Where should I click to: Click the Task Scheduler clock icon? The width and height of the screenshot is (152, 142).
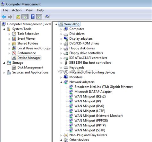(x=14, y=34)
